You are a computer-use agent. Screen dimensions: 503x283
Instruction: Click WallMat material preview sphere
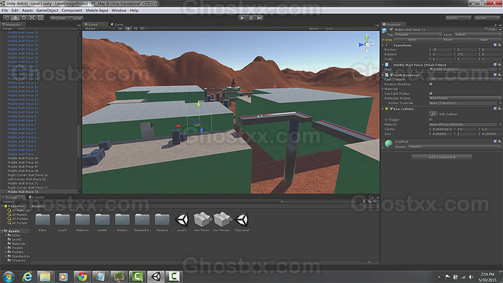tap(389, 144)
